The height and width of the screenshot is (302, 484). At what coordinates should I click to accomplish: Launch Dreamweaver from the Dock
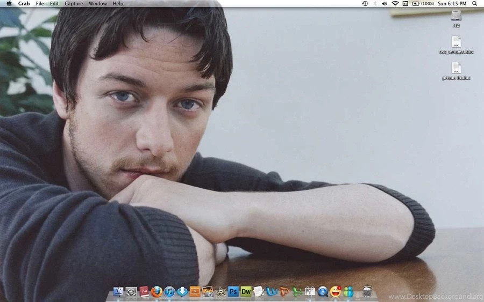point(246,291)
